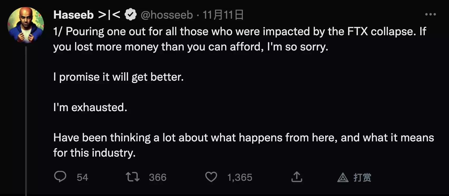Click the line "I'm exhausted."
The height and width of the screenshot is (196, 449).
tap(90, 107)
